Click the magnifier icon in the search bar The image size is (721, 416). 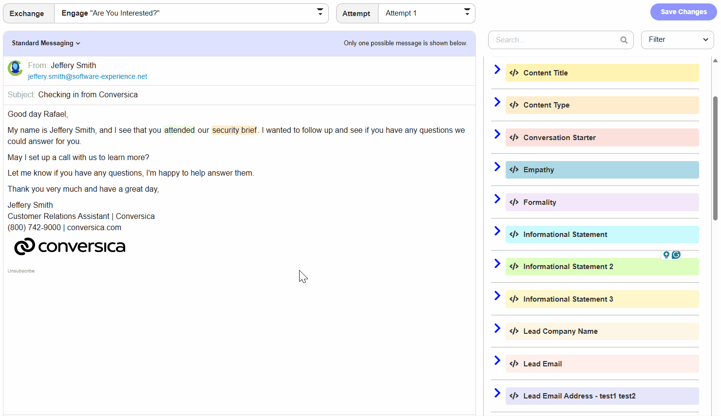click(624, 40)
